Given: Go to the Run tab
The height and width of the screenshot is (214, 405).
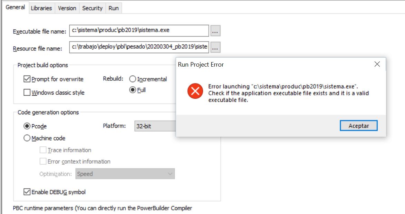Looking at the screenshot, I should point(114,8).
